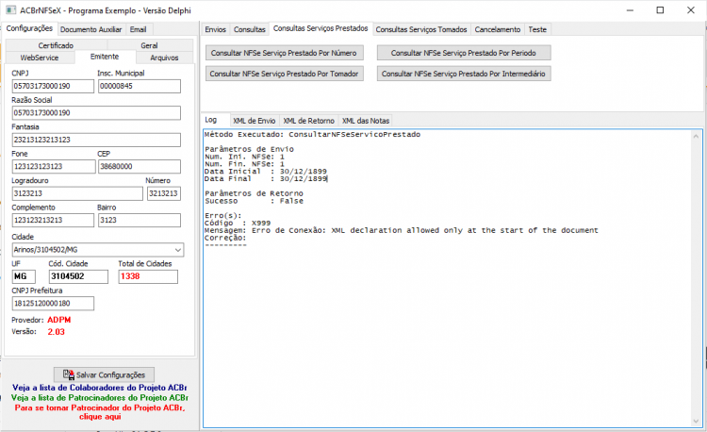707x432 pixels.
Task: Click into the CNPJ field
Action: pyautogui.click(x=53, y=86)
